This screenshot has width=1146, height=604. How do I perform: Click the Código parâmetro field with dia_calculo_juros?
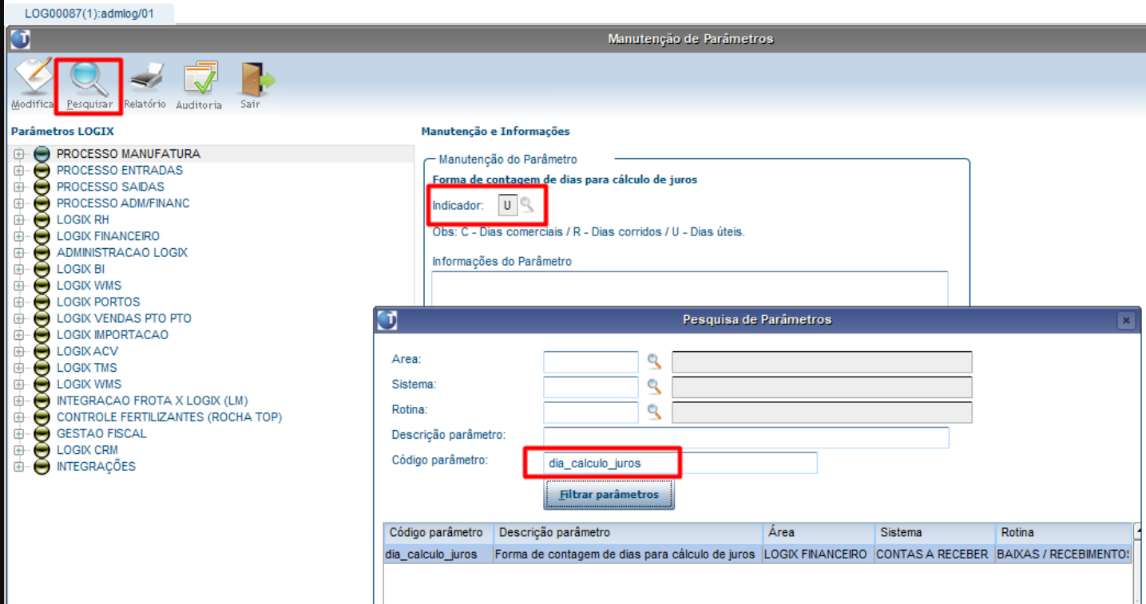pos(680,463)
